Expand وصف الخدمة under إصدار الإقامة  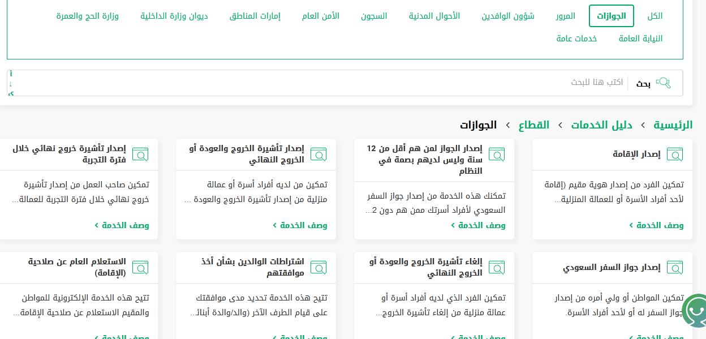click(x=659, y=225)
